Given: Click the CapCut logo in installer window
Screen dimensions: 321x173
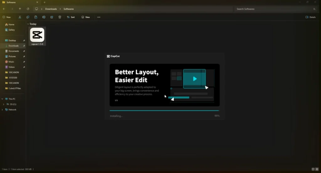Looking at the screenshot, I should (x=113, y=56).
